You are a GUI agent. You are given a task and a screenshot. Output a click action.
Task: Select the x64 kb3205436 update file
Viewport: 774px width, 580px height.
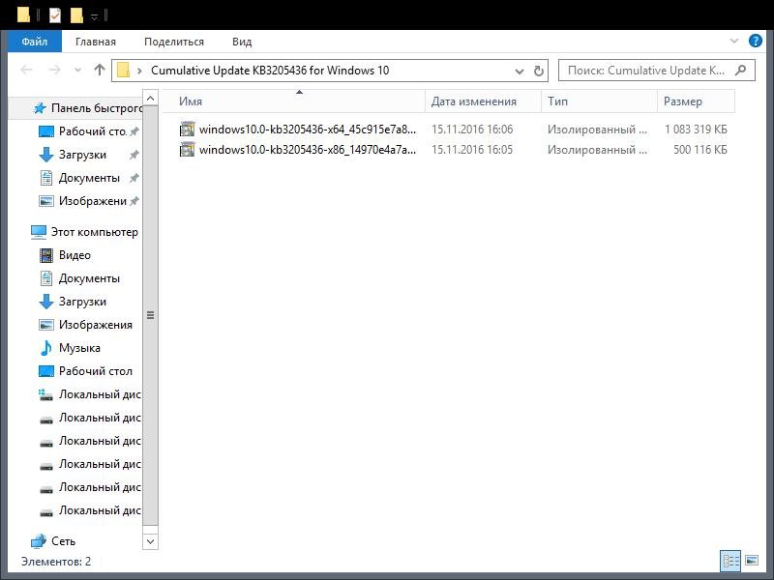[x=308, y=130]
